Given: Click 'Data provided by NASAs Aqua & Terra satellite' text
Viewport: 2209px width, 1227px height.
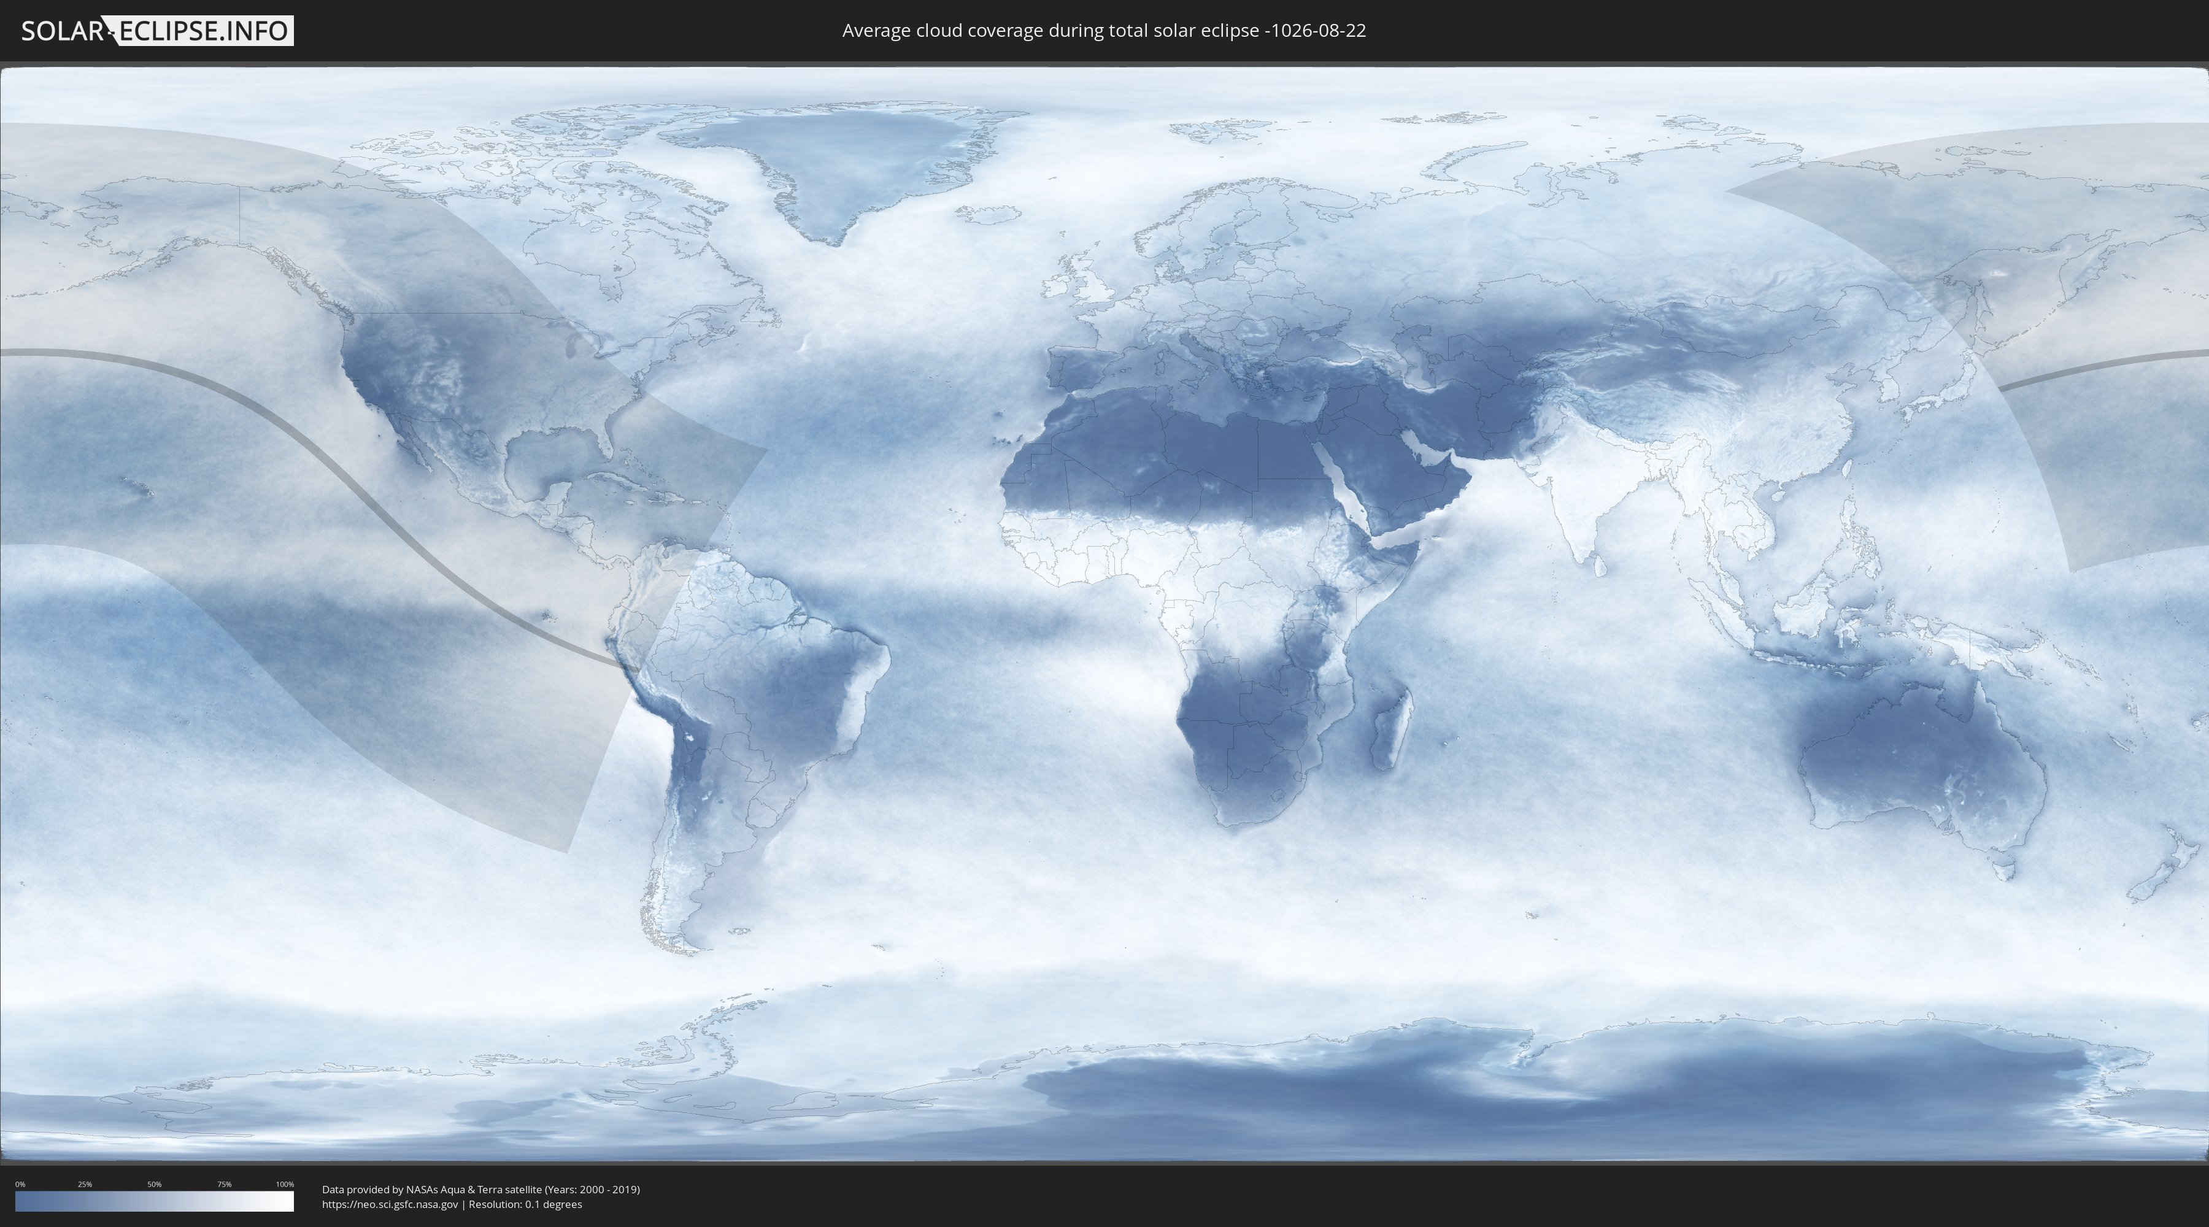Looking at the screenshot, I should (x=431, y=1190).
